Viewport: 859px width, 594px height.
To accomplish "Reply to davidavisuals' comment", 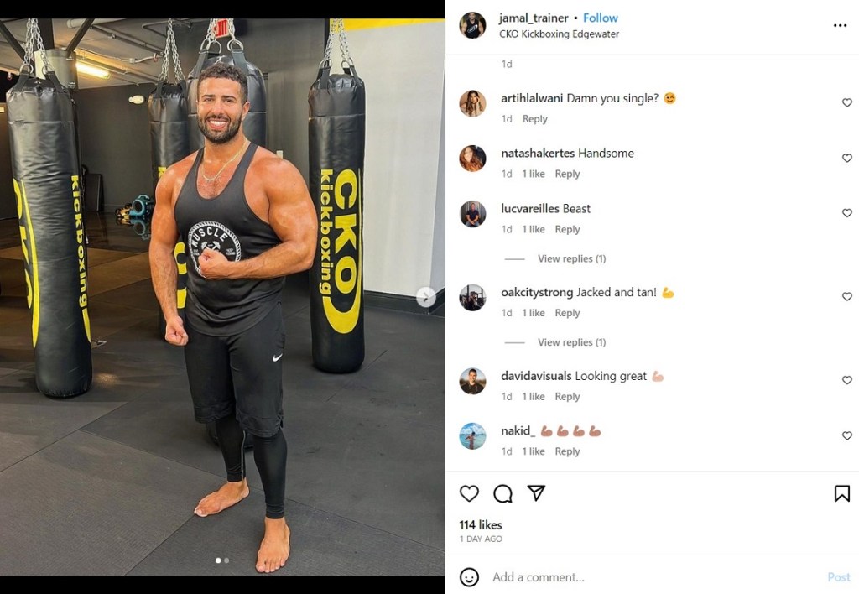I will (567, 397).
